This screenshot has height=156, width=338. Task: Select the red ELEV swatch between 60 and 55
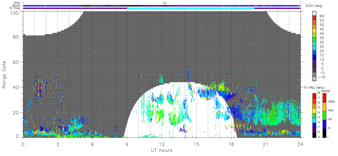[315, 17]
